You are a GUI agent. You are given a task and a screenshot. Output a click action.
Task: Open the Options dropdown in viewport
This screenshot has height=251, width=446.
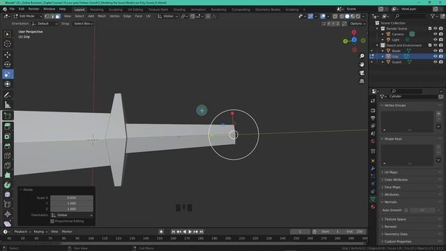point(357,24)
